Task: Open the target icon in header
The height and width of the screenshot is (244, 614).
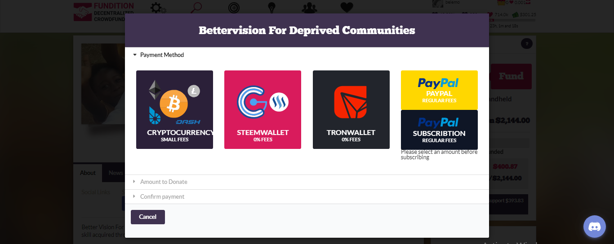Action: coord(234,8)
